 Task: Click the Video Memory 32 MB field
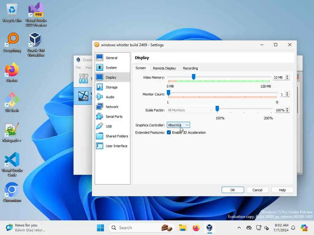click(x=279, y=77)
